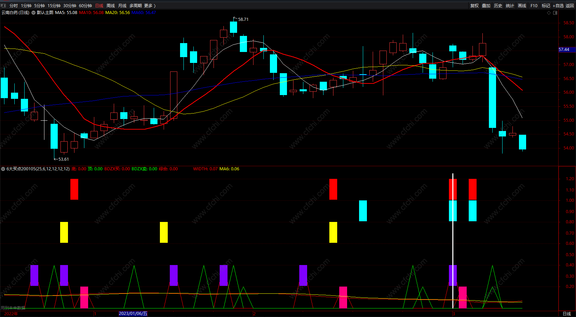Click the 58.71 high price label
The image size is (576, 317).
243,19
